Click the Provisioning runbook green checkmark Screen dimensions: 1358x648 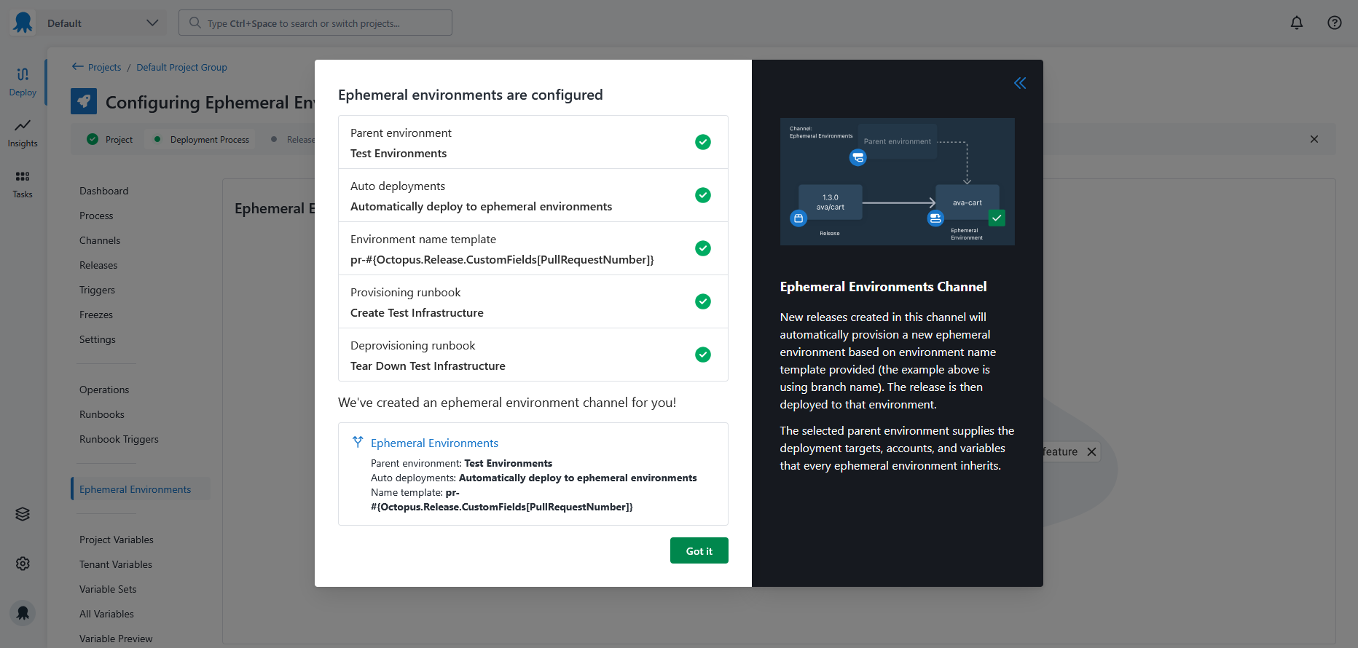click(703, 301)
